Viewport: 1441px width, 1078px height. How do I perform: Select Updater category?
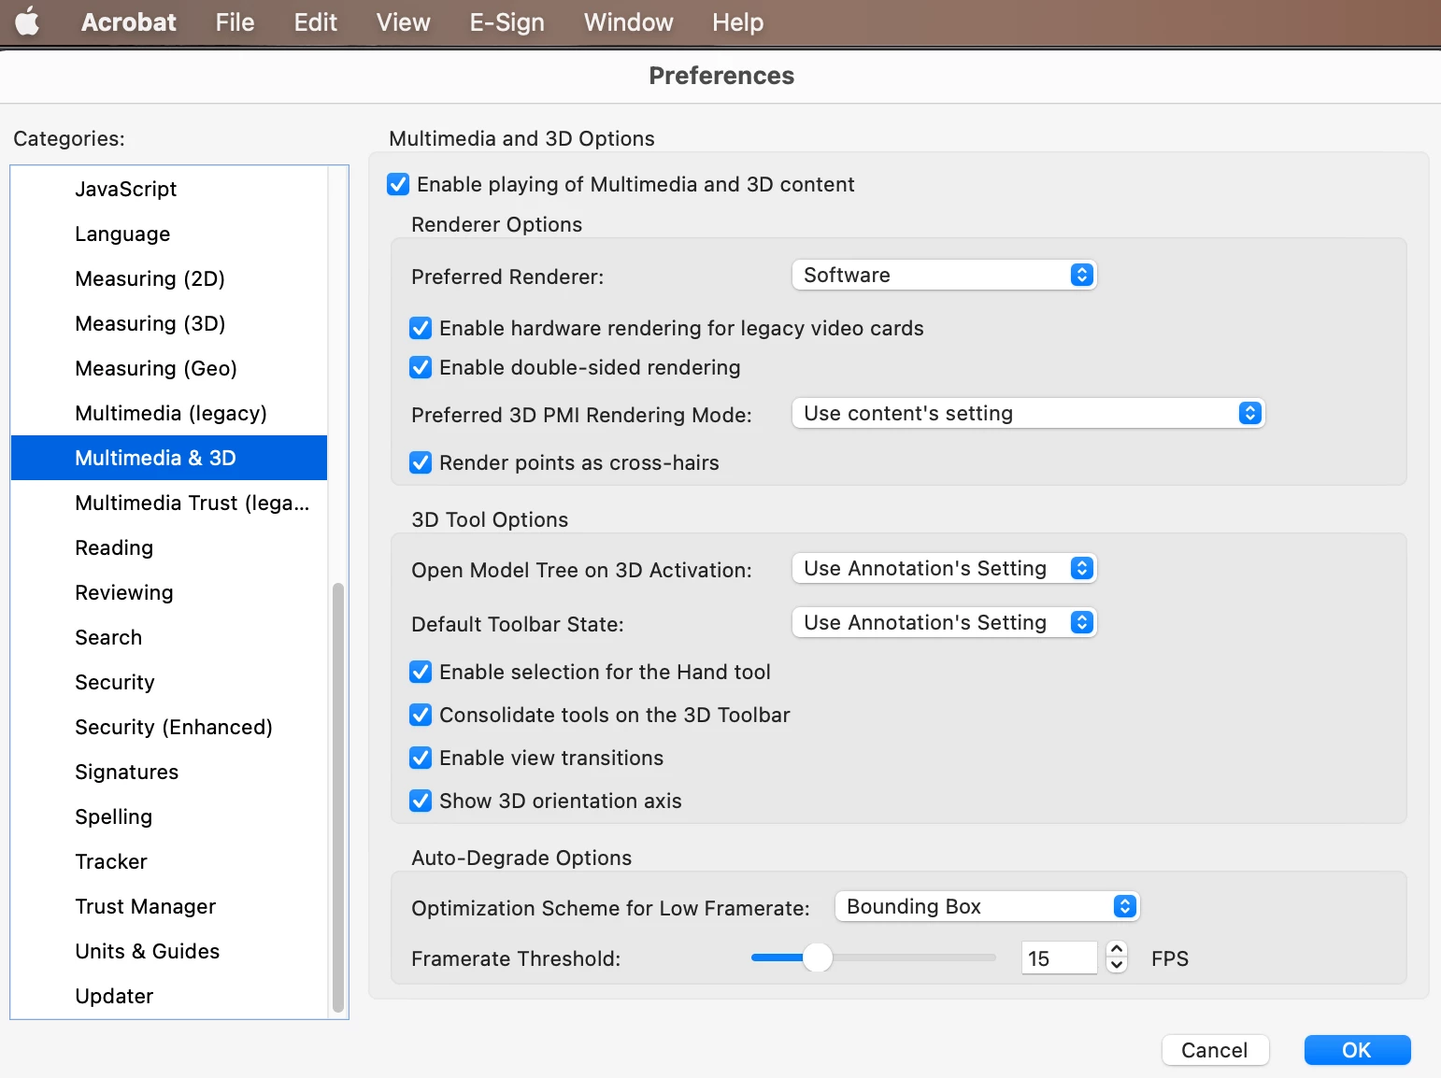[169, 996]
